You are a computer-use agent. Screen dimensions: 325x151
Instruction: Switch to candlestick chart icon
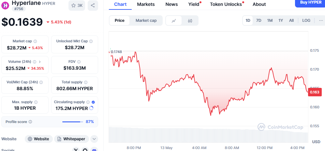click(x=190, y=21)
